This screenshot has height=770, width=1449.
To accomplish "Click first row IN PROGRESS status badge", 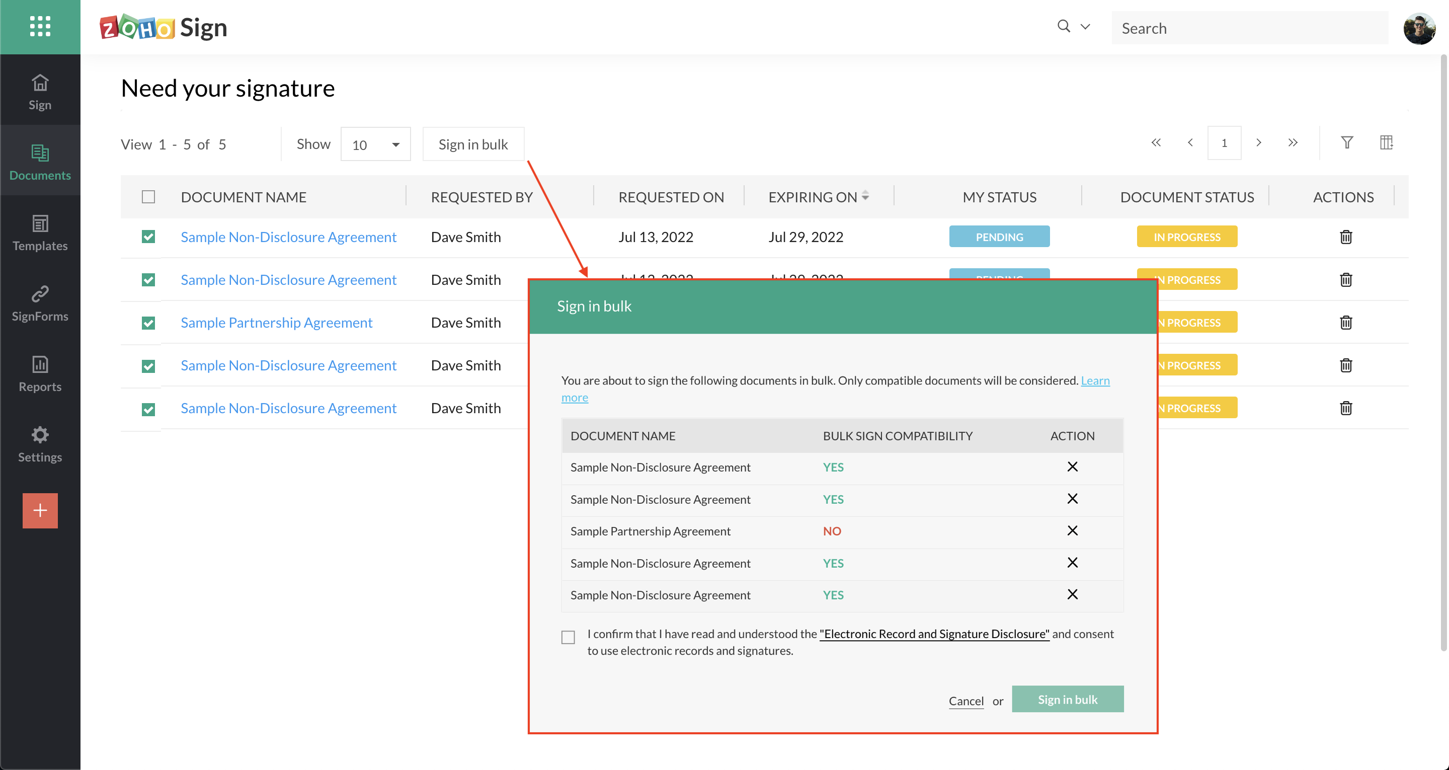I will (x=1187, y=237).
